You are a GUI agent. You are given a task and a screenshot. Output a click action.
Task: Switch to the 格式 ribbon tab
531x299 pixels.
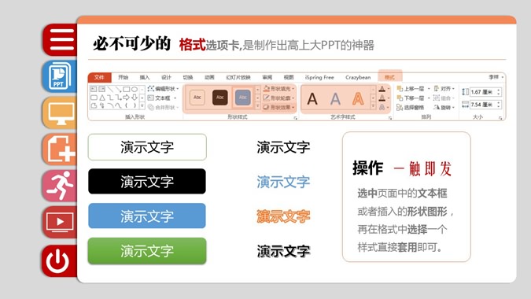(389, 77)
